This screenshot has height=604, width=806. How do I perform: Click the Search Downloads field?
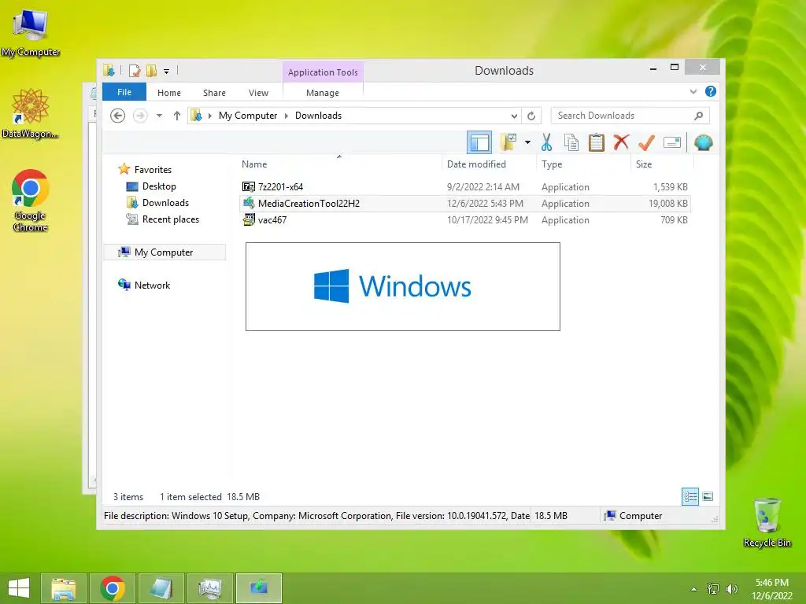pyautogui.click(x=630, y=116)
